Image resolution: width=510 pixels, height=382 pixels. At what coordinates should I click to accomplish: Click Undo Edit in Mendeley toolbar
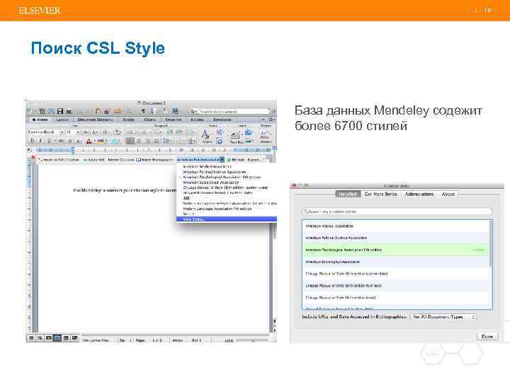click(93, 160)
